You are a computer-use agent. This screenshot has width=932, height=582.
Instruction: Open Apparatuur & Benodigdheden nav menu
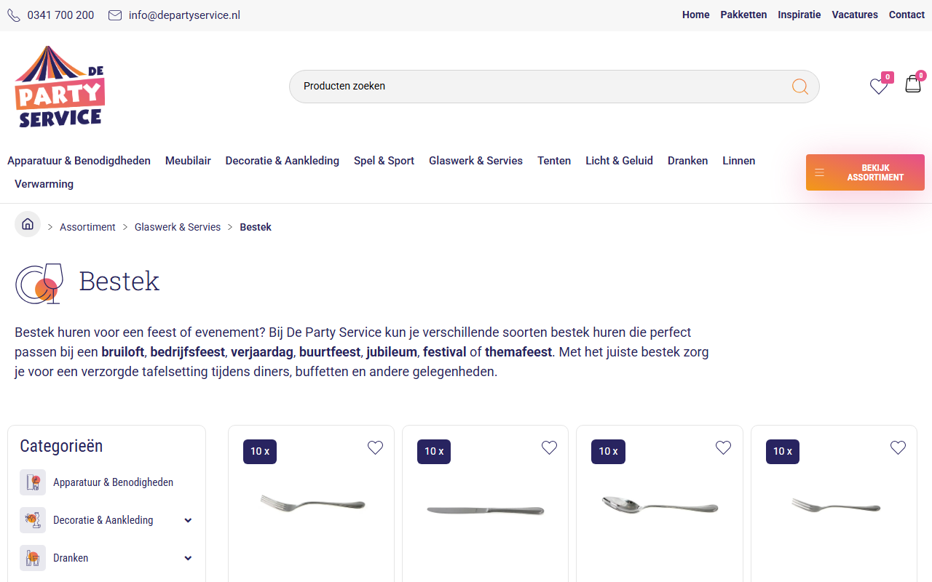(x=79, y=161)
